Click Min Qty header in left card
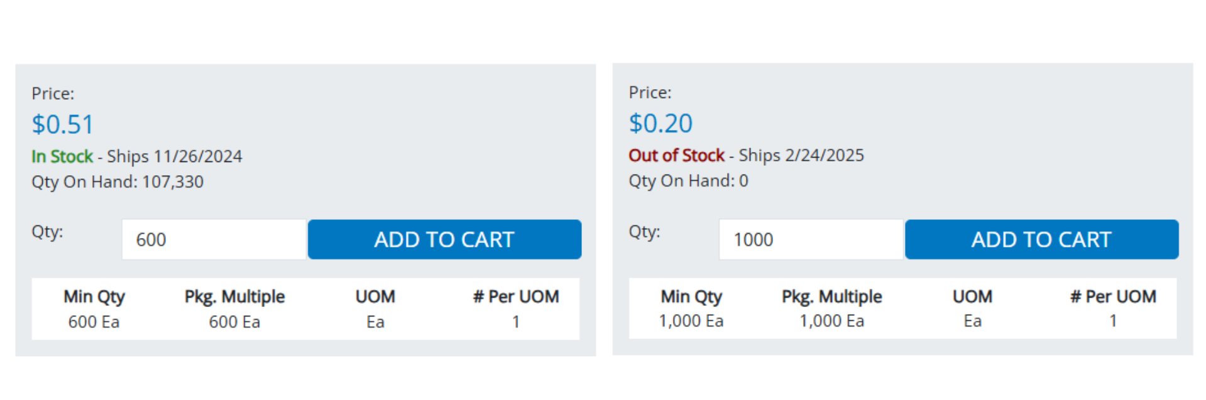Viewport: 1206px width, 400px height. 94,296
